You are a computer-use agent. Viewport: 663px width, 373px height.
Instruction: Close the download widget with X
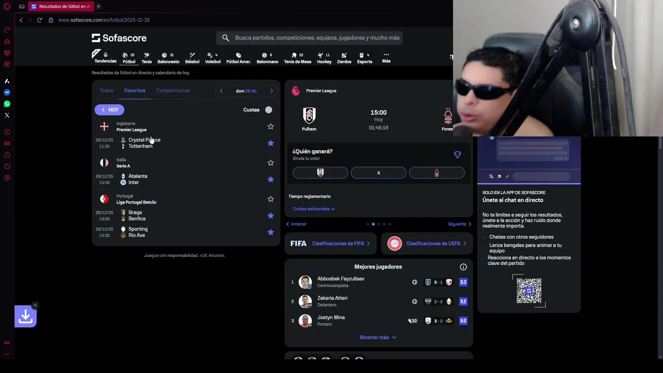(x=35, y=305)
